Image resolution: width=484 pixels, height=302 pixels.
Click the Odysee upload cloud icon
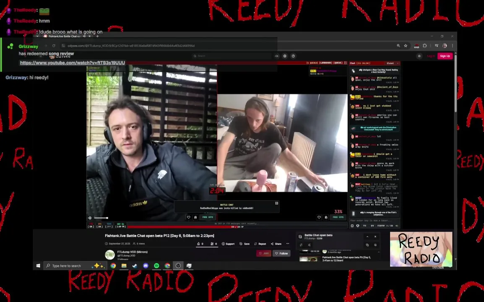tap(276, 56)
